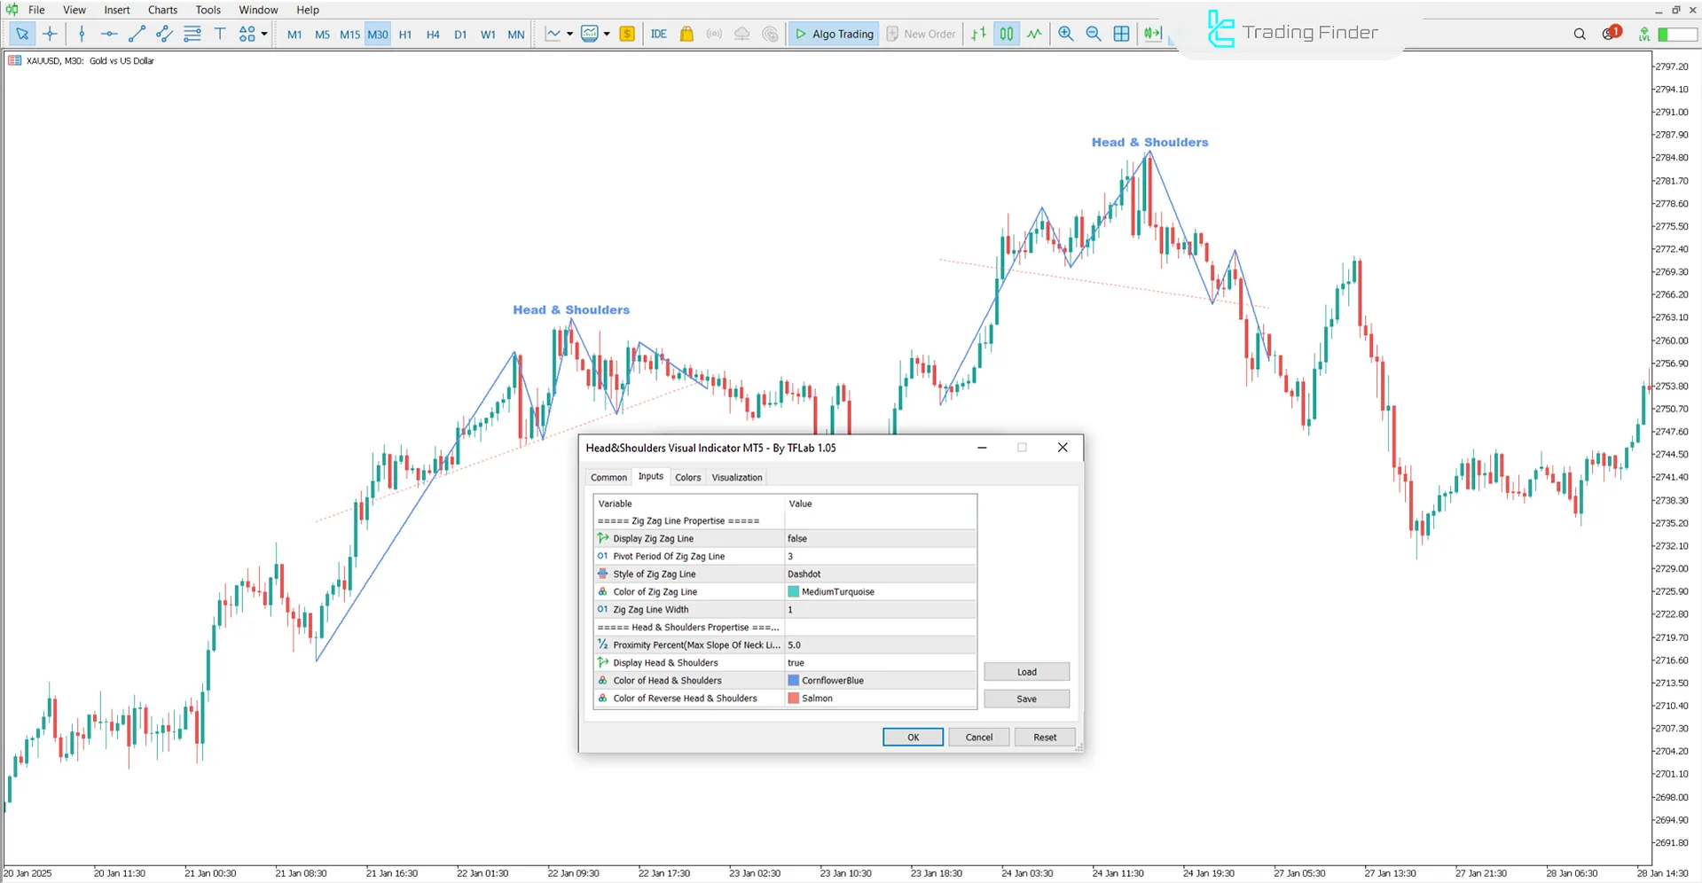Click the Reset button in the dialog

(1044, 737)
